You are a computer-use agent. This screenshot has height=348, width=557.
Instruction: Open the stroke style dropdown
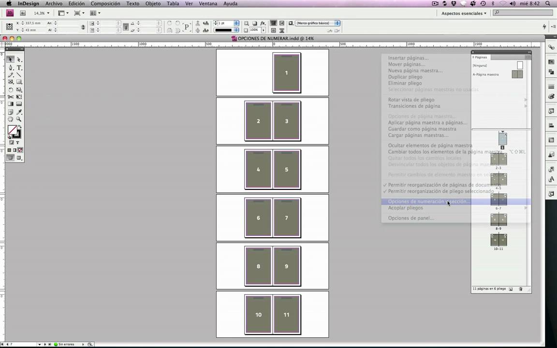(236, 30)
